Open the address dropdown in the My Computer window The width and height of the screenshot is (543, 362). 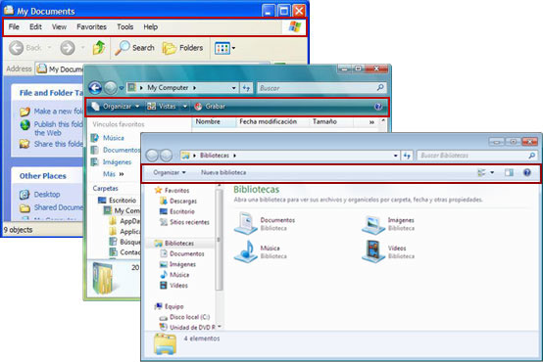click(233, 88)
